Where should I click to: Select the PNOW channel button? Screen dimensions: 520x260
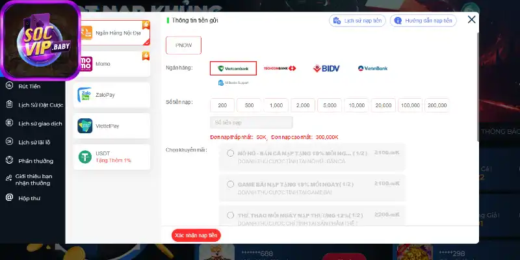(183, 45)
